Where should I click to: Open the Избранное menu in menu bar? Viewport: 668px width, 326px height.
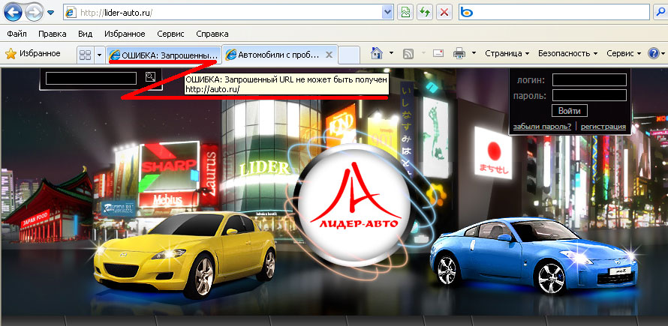click(x=125, y=34)
